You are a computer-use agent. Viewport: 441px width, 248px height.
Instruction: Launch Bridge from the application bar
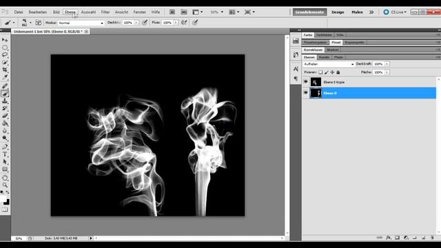click(x=172, y=12)
